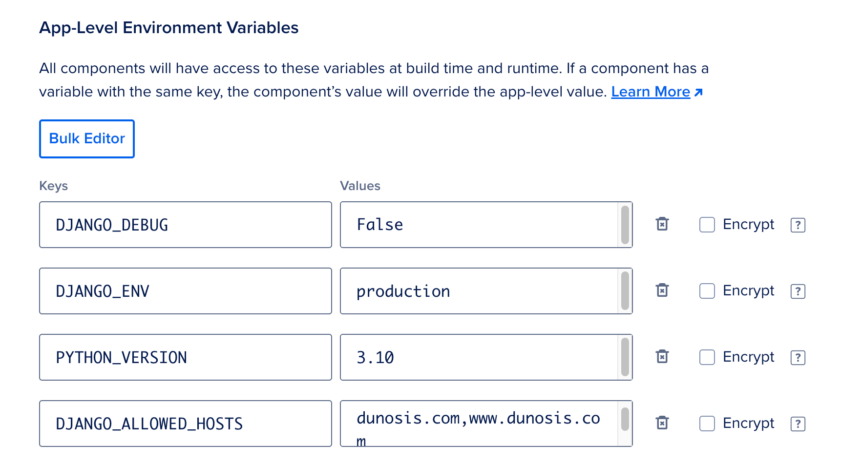This screenshot has width=841, height=463.
Task: Open encrypt help for DJANGO_DEBUG row
Action: pyautogui.click(x=798, y=225)
